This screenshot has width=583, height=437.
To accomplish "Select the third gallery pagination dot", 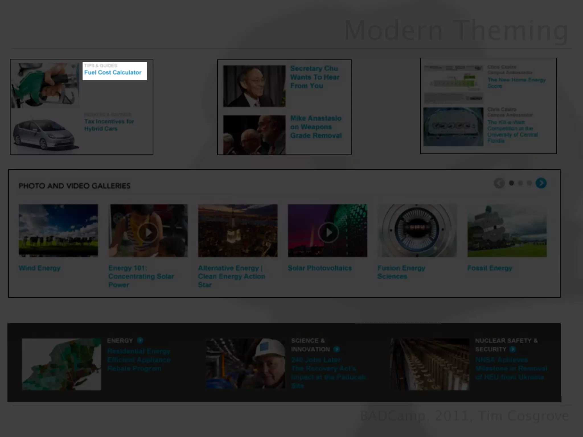I will 529,183.
